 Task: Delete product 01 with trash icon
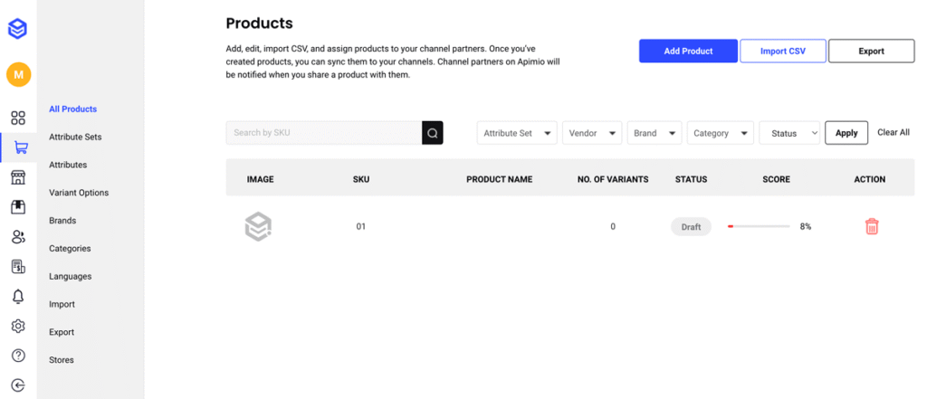pos(872,226)
